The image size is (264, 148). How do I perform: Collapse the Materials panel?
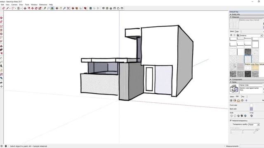pos(247,17)
